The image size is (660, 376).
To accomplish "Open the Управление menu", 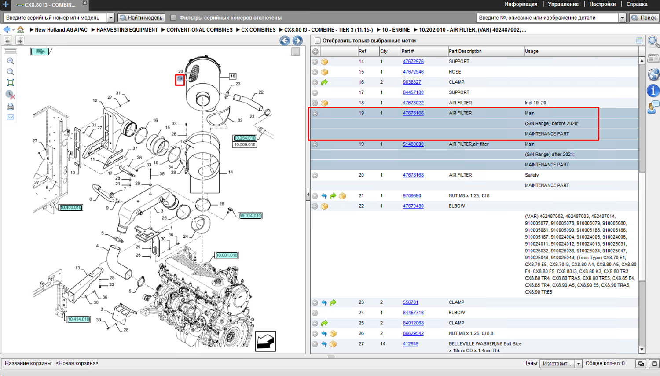I will tap(563, 4).
